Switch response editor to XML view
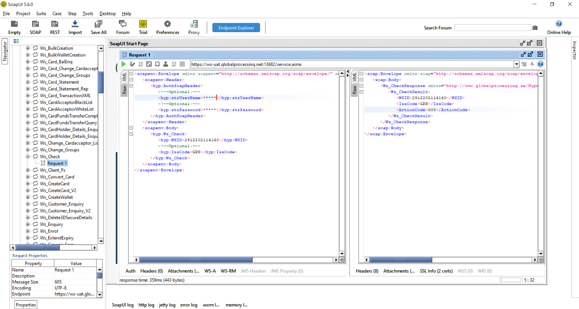The image size is (579, 309). [355, 77]
